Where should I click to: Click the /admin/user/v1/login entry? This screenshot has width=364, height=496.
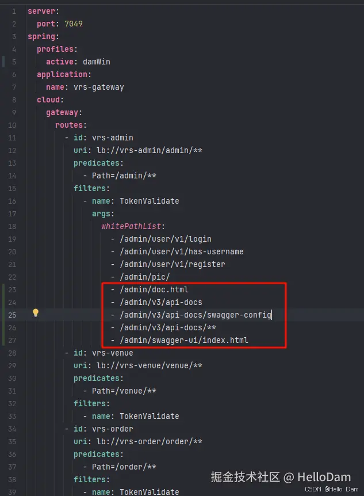[x=166, y=239]
